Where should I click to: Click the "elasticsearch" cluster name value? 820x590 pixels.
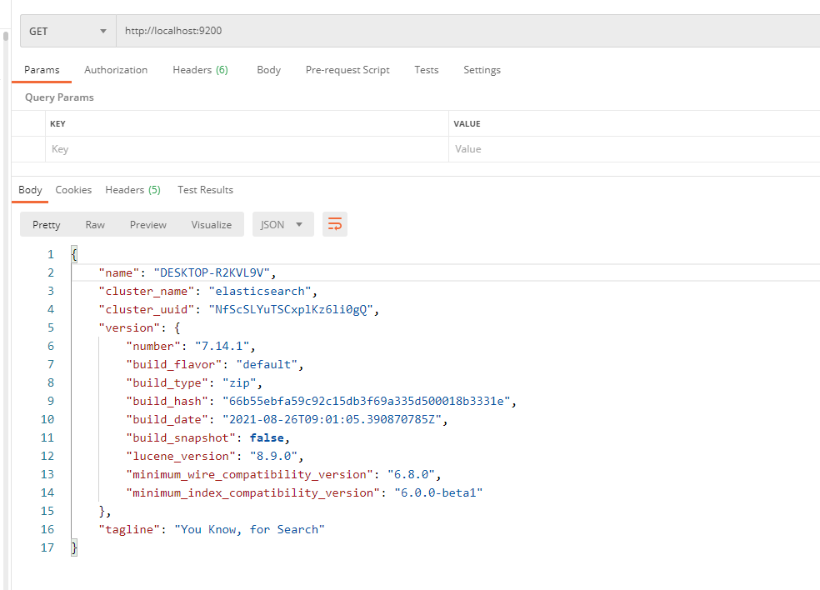(260, 292)
